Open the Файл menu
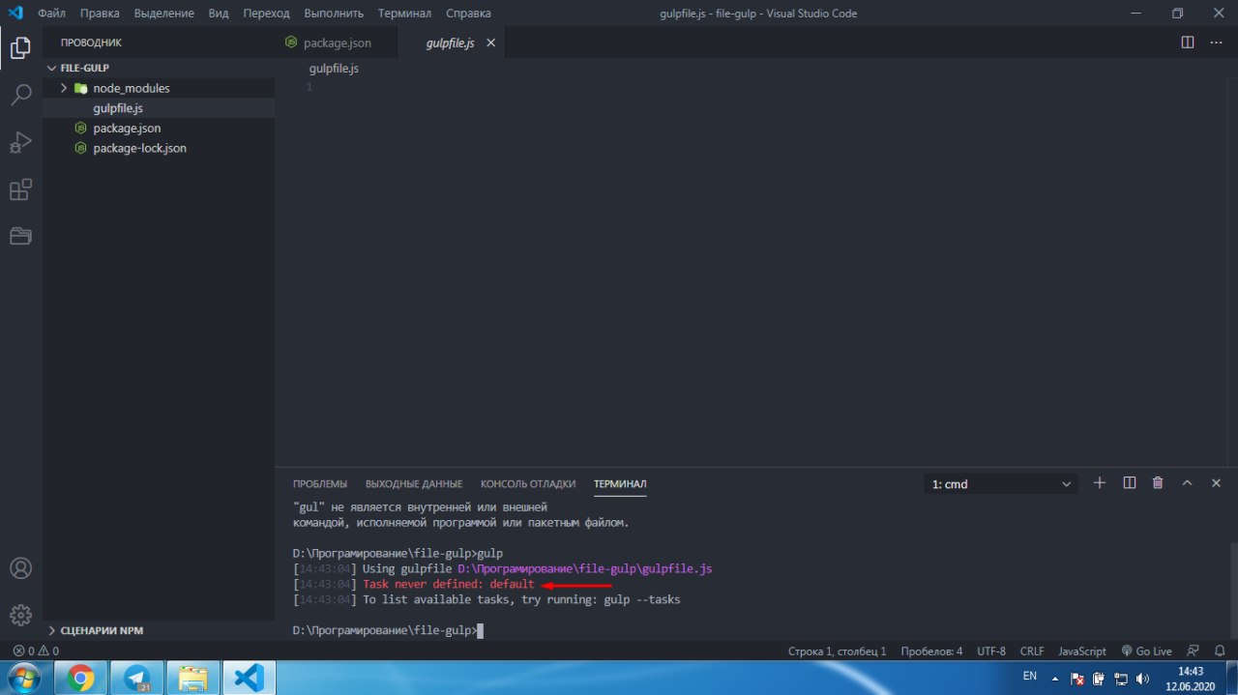Viewport: 1238px width, 695px height. tap(51, 14)
